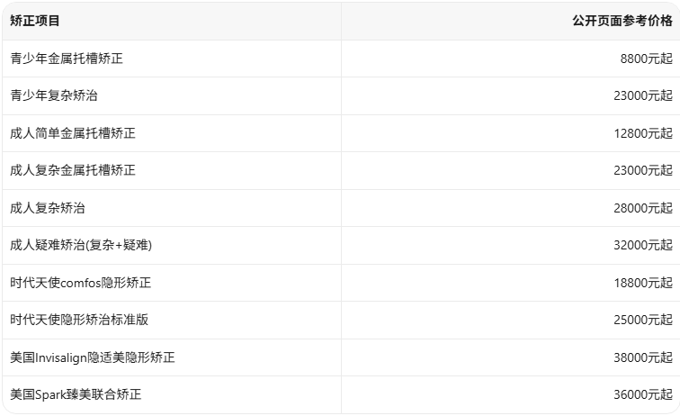Select the 28000元起 price cell
The width and height of the screenshot is (680, 416).
643,208
